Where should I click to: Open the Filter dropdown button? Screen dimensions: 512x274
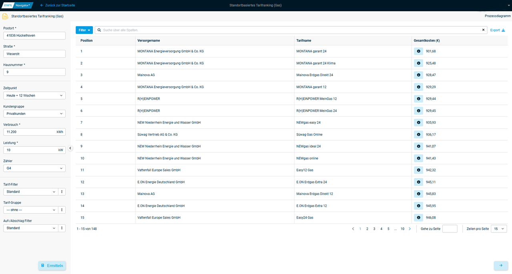pyautogui.click(x=84, y=30)
